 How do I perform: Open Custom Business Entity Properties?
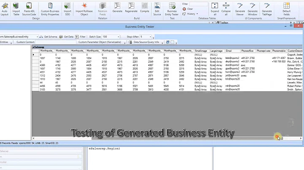50,9
